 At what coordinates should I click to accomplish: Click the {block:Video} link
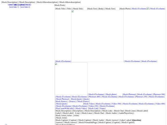(x=89, y=104)
